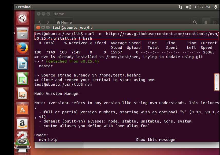Click 'default (built-in) aliases' line
This screenshot has height=155, width=220.
click(115, 121)
